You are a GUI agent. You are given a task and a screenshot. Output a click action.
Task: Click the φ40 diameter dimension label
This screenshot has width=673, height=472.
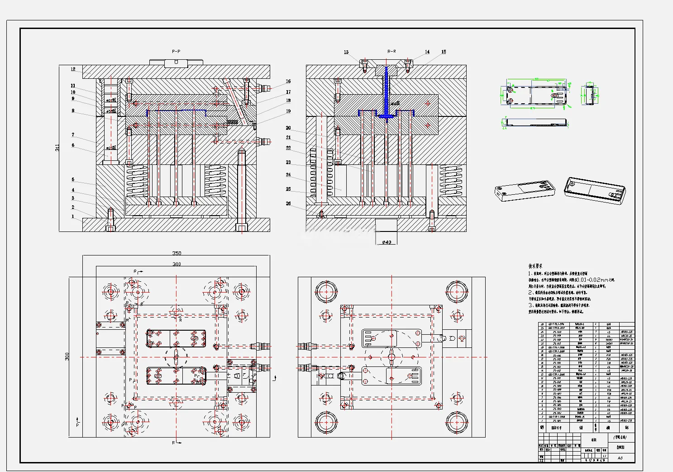(387, 242)
